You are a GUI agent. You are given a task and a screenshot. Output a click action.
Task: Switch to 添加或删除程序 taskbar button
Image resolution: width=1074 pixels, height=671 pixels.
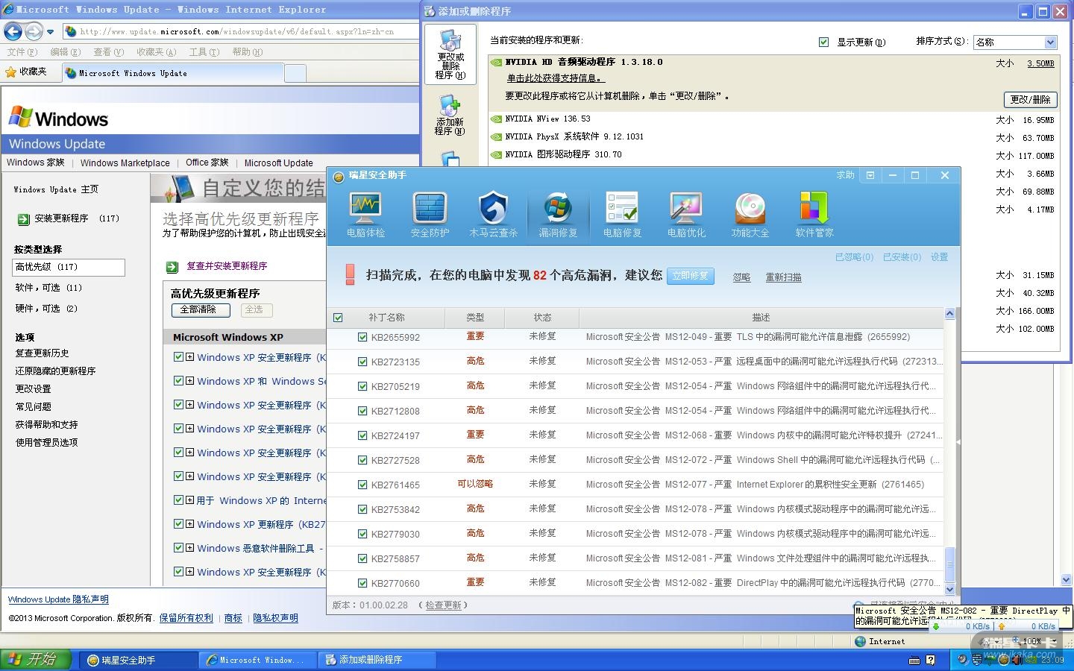click(x=377, y=660)
